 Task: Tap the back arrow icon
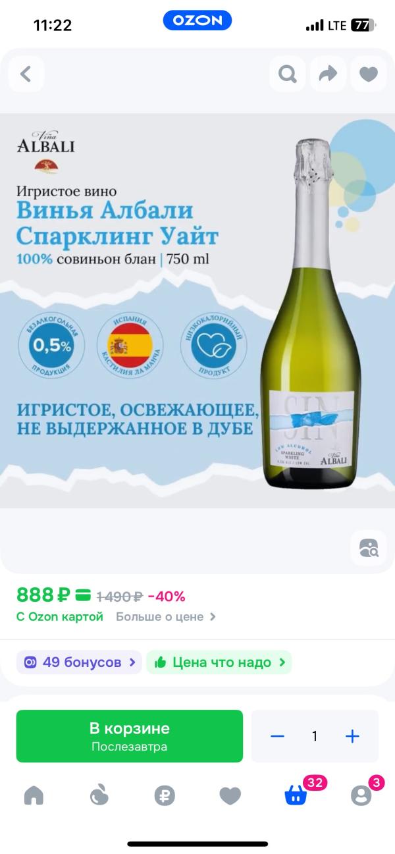26,74
